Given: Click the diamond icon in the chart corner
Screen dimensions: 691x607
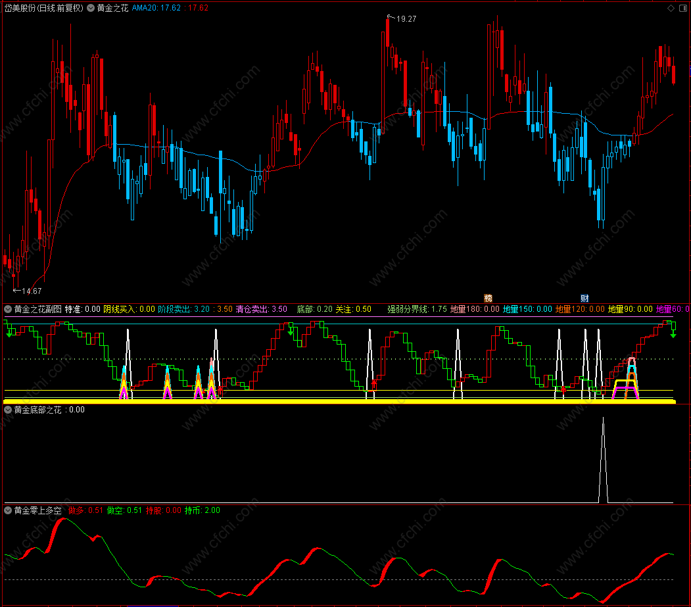Looking at the screenshot, I should [671, 9].
